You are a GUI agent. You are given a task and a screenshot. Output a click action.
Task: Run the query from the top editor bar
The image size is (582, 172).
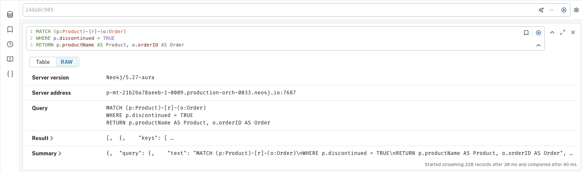tap(564, 10)
